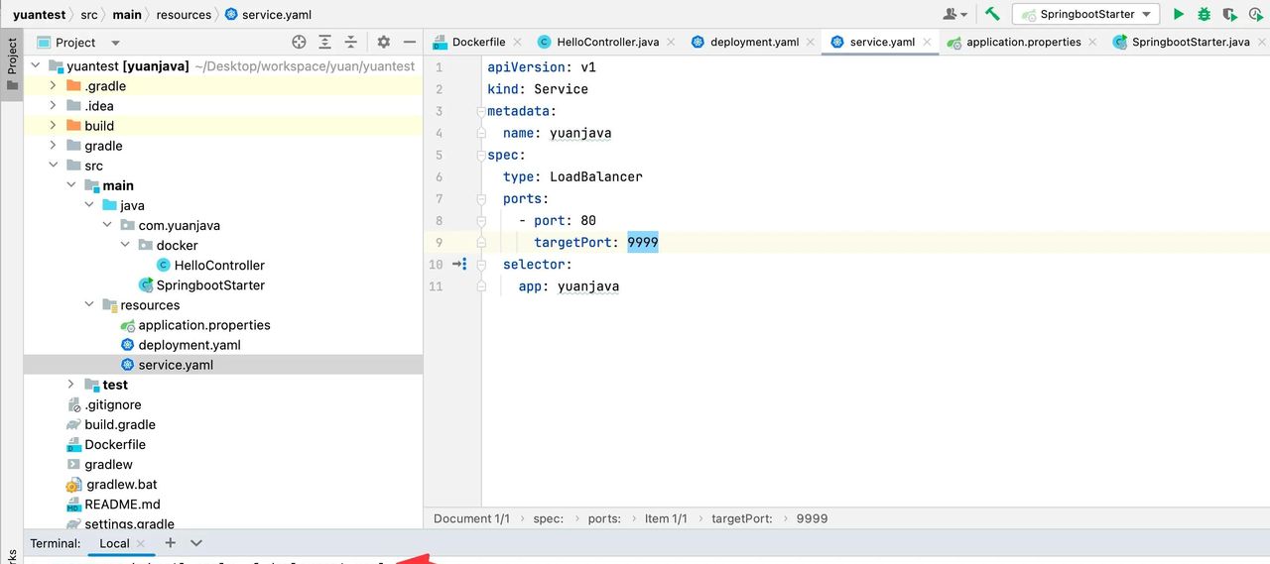Click Expand All icon in Project panel
This screenshot has height=564, width=1270.
325,42
